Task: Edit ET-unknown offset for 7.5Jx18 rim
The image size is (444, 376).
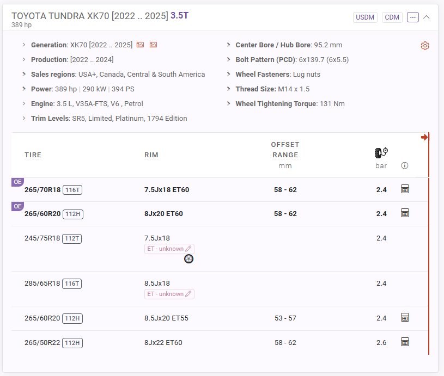Action: coord(169,249)
